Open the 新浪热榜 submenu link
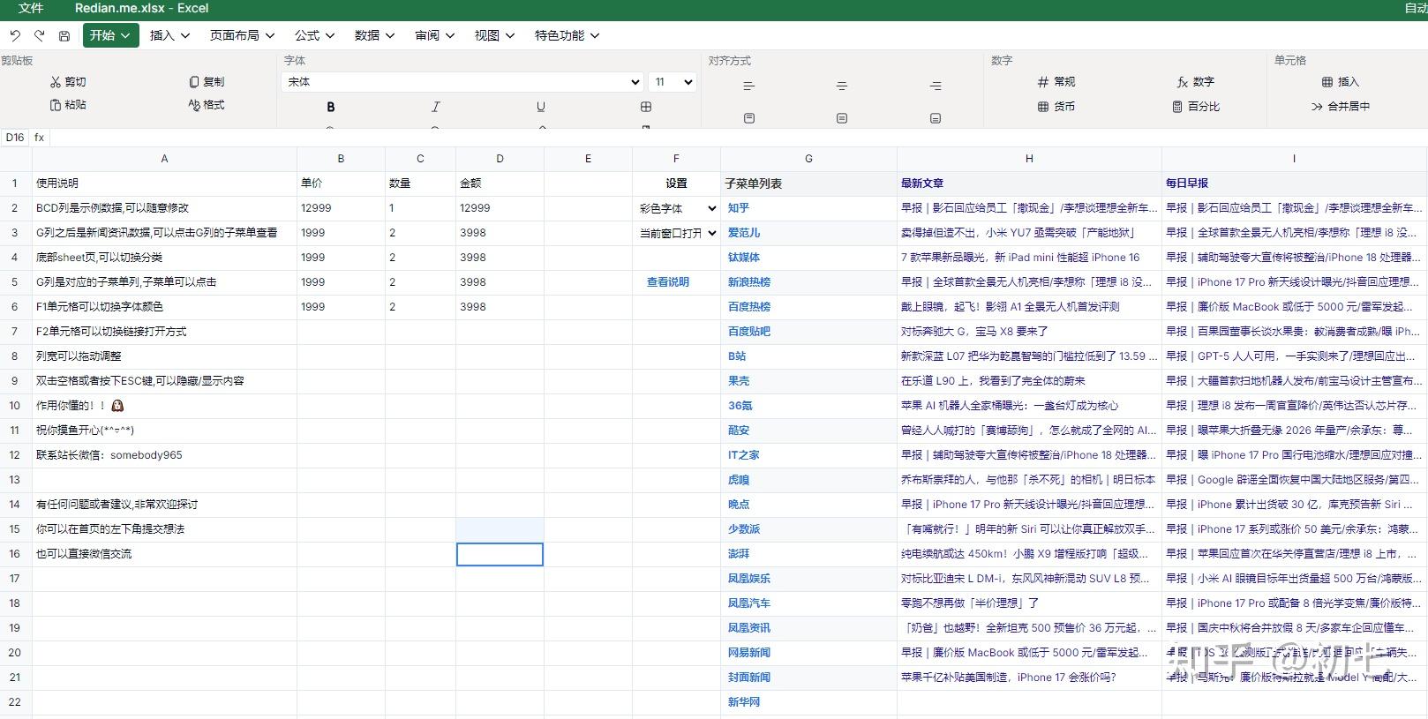The image size is (1428, 719). pyautogui.click(x=749, y=282)
